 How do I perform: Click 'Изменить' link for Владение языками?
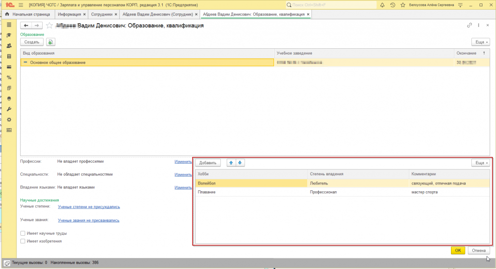(x=183, y=188)
